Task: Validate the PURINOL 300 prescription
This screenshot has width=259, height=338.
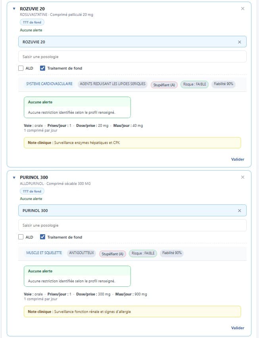Action: [x=238, y=328]
